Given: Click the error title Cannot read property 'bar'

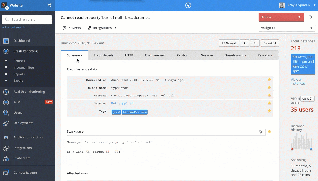Looking at the screenshot, I should 105,18.
